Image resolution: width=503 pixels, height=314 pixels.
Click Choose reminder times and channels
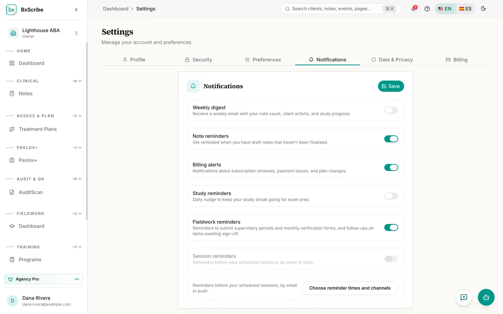tap(350, 288)
